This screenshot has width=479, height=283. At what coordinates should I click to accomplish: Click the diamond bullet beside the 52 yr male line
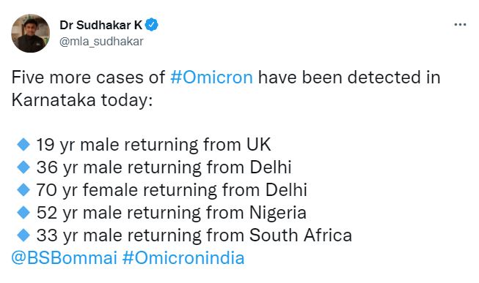(x=23, y=213)
